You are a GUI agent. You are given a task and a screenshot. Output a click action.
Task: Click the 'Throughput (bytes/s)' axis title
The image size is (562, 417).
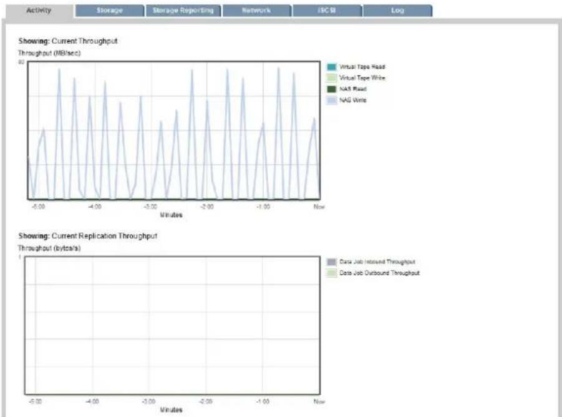49,248
